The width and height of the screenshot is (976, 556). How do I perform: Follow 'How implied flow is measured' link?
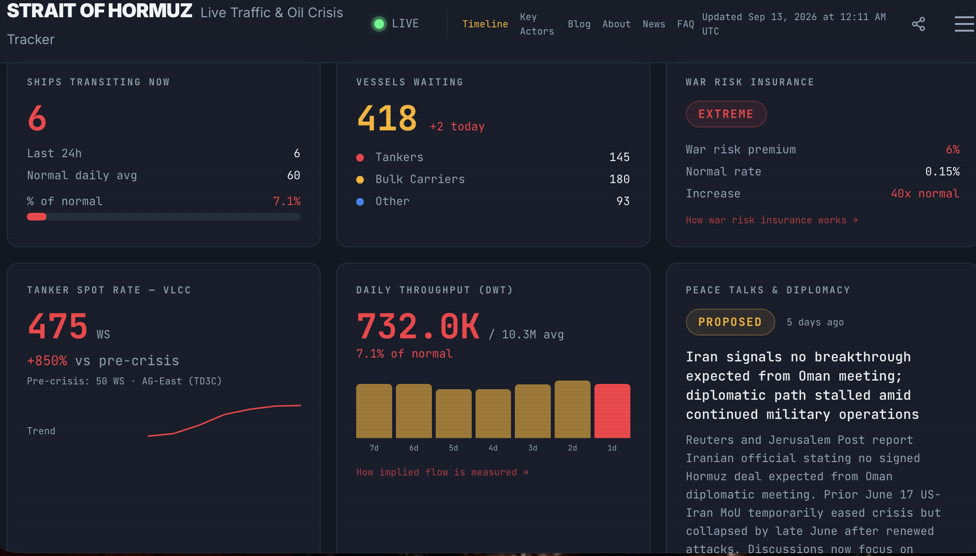442,472
